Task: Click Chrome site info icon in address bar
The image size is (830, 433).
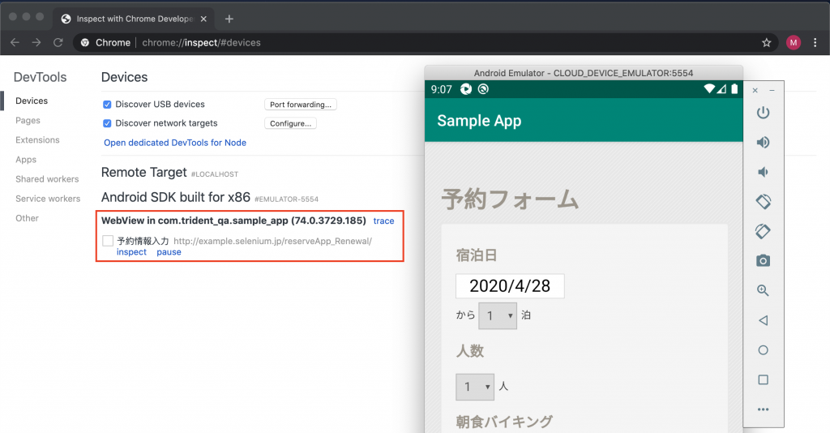Action: pos(85,43)
